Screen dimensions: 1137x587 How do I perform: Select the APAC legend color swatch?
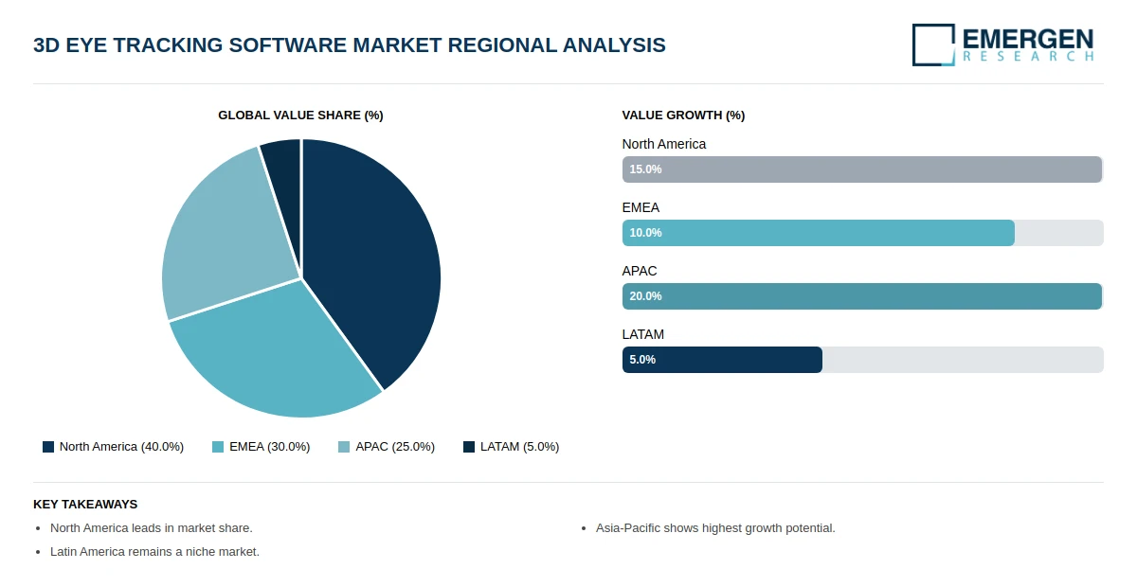pos(344,447)
